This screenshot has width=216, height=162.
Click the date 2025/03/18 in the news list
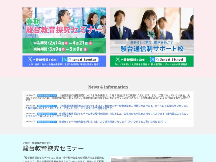[30, 106]
